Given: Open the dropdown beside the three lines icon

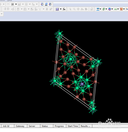Looking at the screenshot, I should 30,4.
